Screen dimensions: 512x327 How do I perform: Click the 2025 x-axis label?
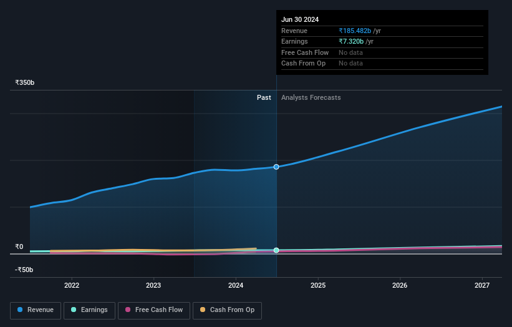(x=318, y=285)
